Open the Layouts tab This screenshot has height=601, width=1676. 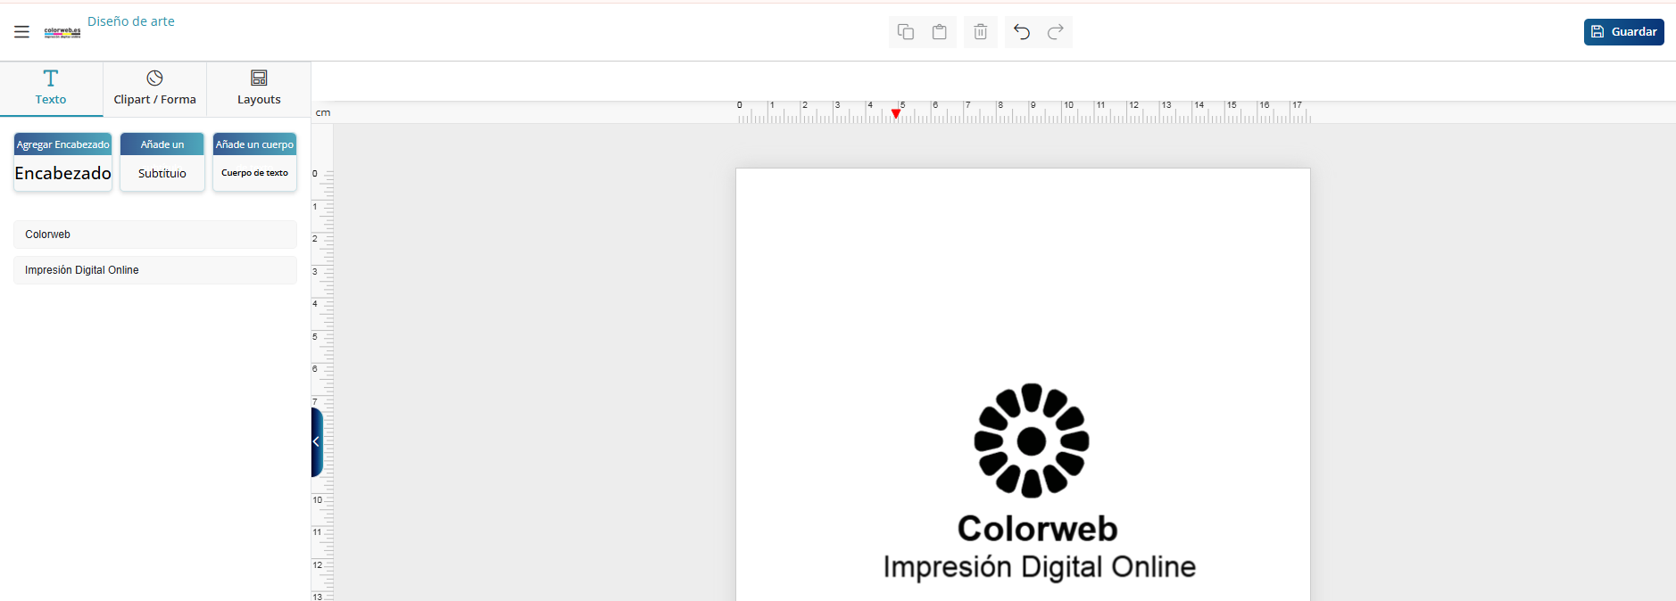click(259, 88)
